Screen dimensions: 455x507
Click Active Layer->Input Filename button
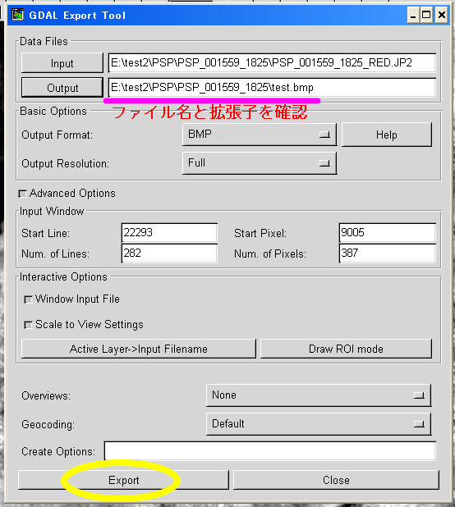[x=139, y=349]
